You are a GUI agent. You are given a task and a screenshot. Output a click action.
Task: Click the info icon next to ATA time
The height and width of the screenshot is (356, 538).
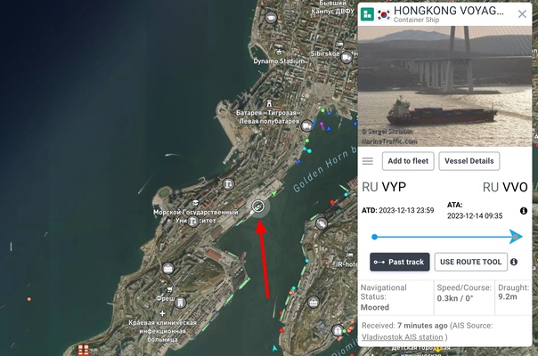tap(523, 211)
